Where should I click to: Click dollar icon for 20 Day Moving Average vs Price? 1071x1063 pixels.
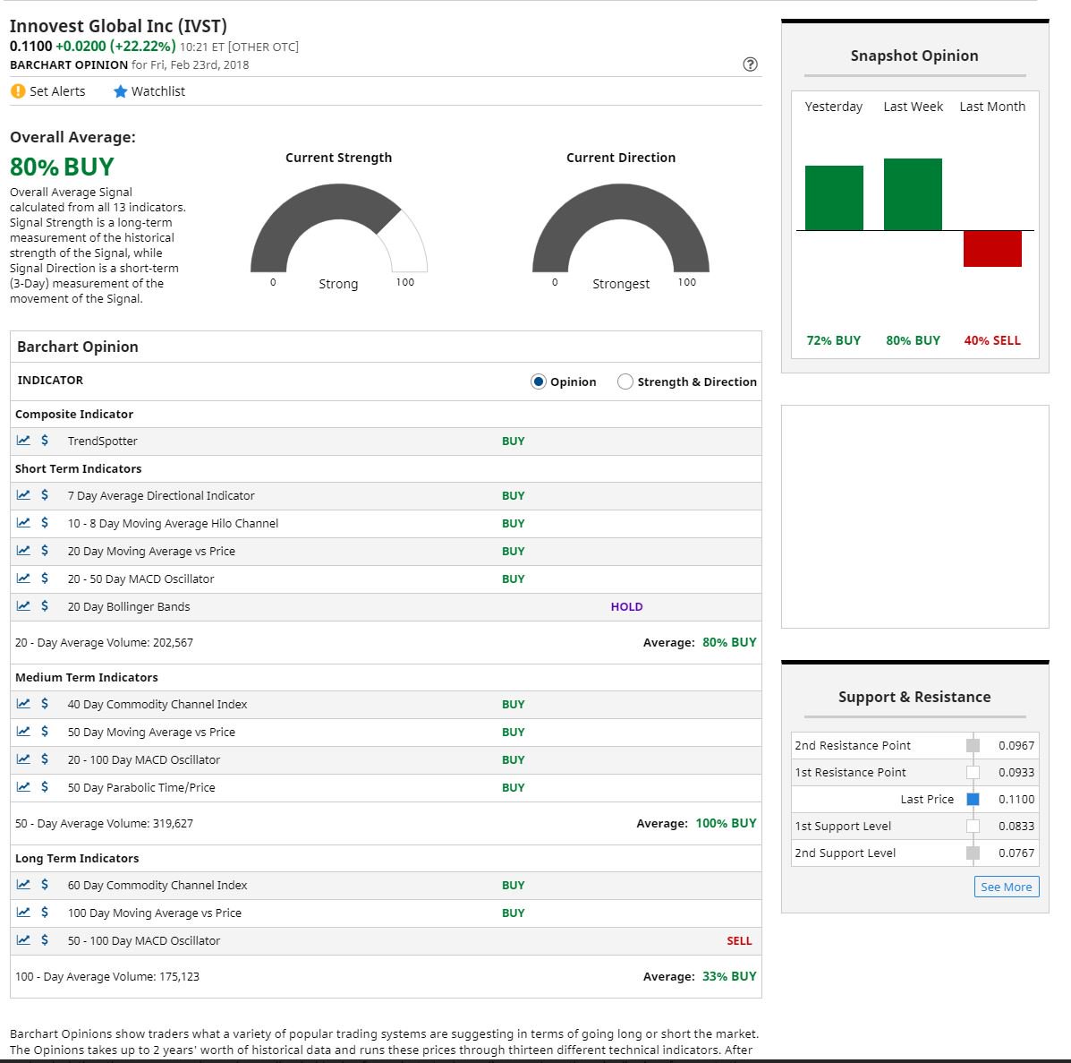[x=45, y=550]
